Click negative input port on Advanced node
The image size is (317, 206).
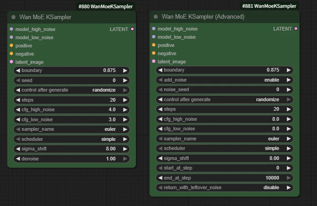pyautogui.click(x=154, y=53)
